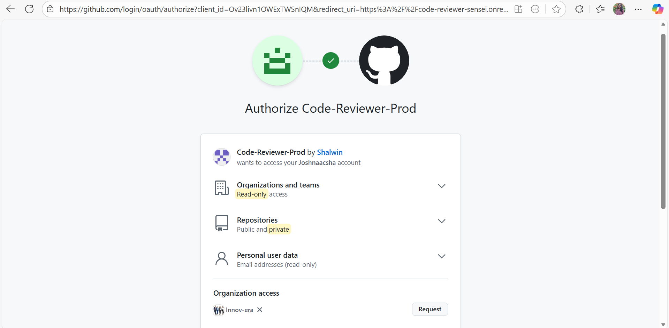Viewport: 669px width, 328px height.
Task: Click the URL address bar
Action: 283,9
